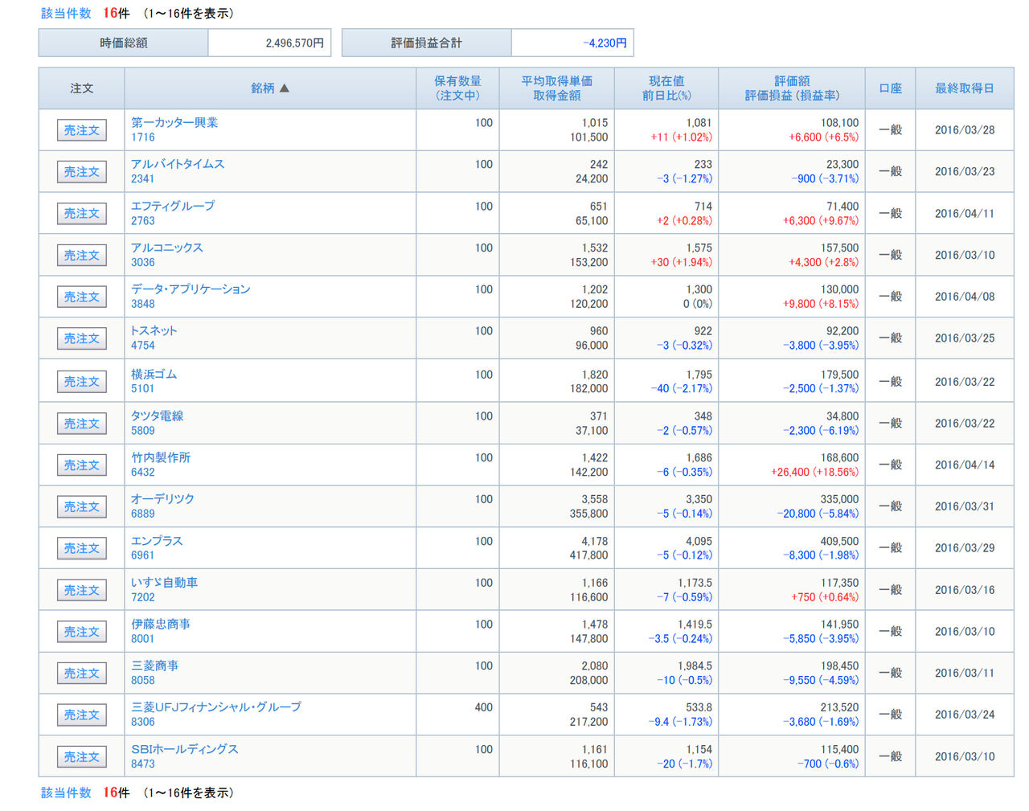Viewport: 1029px width, 811px height.
Task: Click 売注文 button for オーデリック
Action: [x=82, y=507]
